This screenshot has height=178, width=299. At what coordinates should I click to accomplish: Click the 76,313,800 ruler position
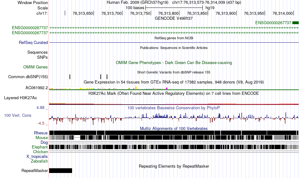168,13
